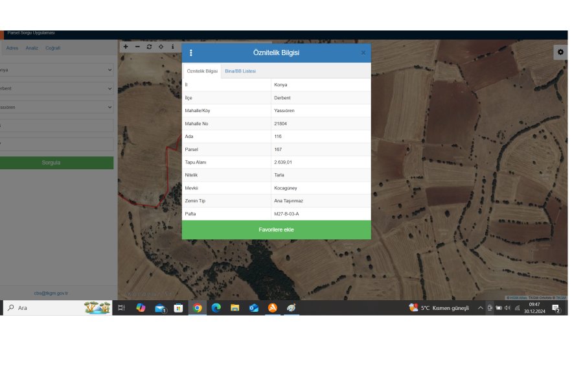This screenshot has height=389, width=583.
Task: Open the Analiz tab in the sidebar
Action: click(x=32, y=48)
